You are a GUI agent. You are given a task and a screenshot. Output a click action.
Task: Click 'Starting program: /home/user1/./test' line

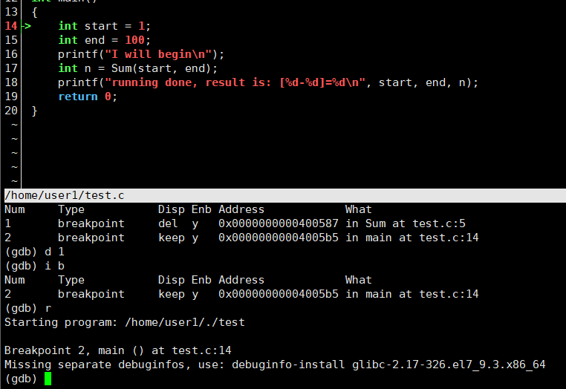pyautogui.click(x=125, y=322)
